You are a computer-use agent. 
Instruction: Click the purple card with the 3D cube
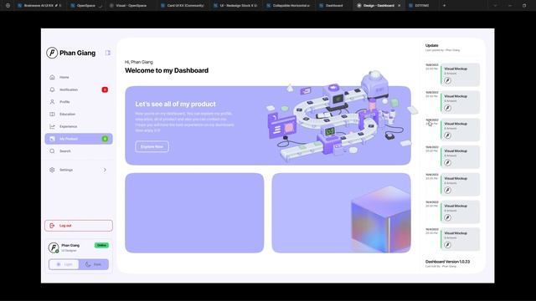[341, 213]
